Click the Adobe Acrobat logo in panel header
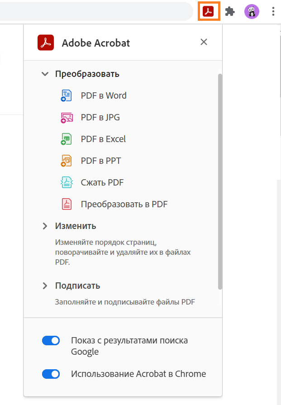The width and height of the screenshot is (281, 405). pos(46,43)
